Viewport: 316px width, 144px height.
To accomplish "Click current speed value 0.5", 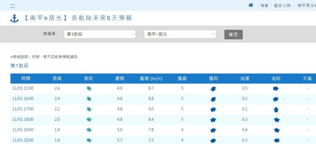I will (x=245, y=89).
